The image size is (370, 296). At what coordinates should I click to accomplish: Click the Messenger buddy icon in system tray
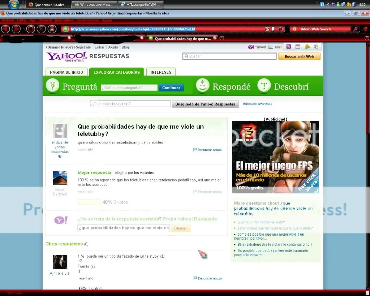click(x=339, y=4)
